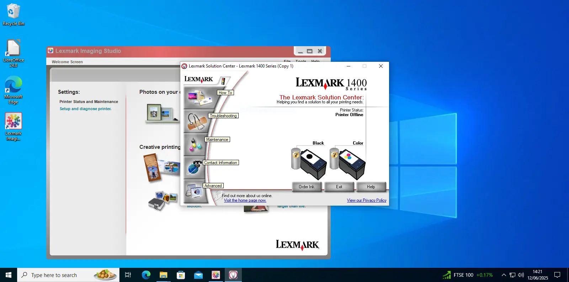This screenshot has width=569, height=282.
Task: Click the Help button in Solution Center
Action: pos(371,187)
